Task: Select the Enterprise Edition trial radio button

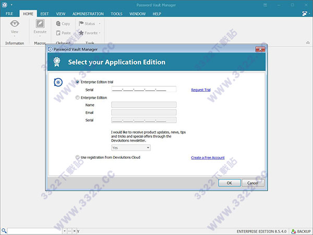Action: [x=78, y=82]
